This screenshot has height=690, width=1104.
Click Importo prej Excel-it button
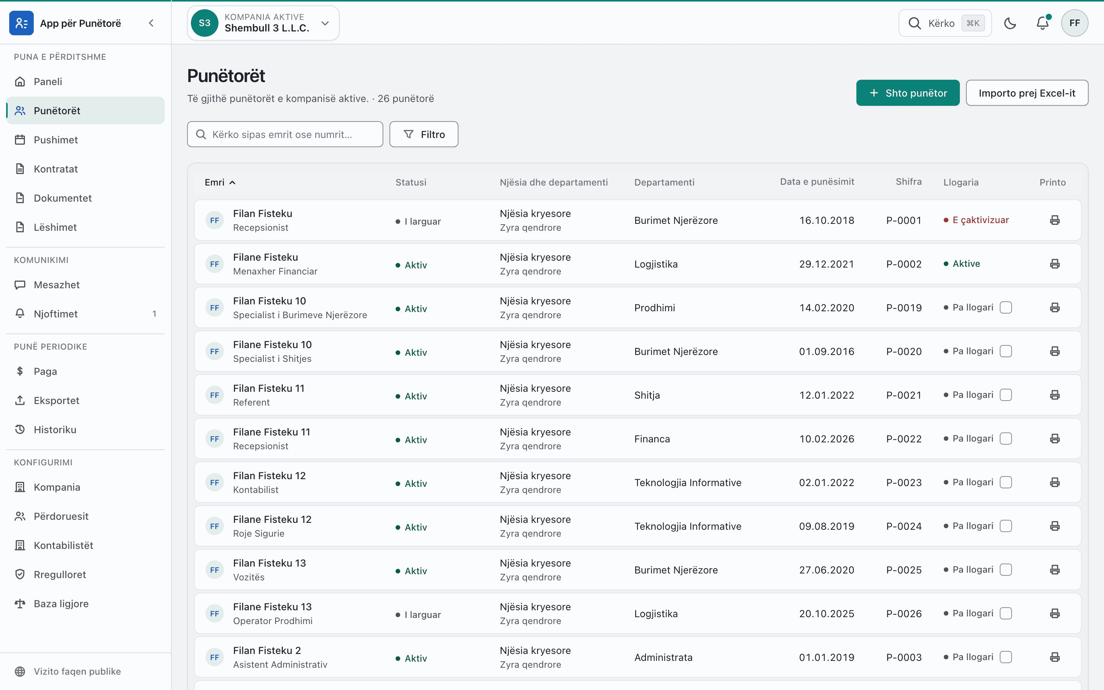point(1027,93)
